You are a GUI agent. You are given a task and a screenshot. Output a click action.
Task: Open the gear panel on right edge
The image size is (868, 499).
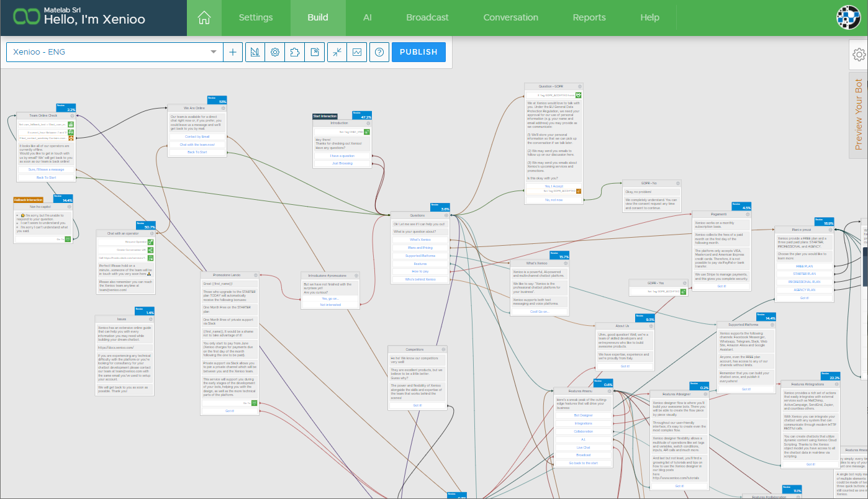(x=859, y=55)
